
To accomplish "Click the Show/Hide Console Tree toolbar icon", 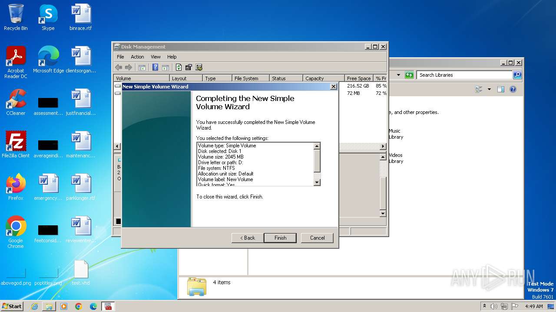I will 142,67.
